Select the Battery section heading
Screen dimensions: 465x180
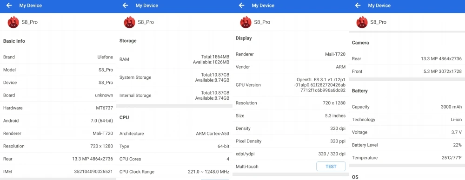pyautogui.click(x=360, y=91)
